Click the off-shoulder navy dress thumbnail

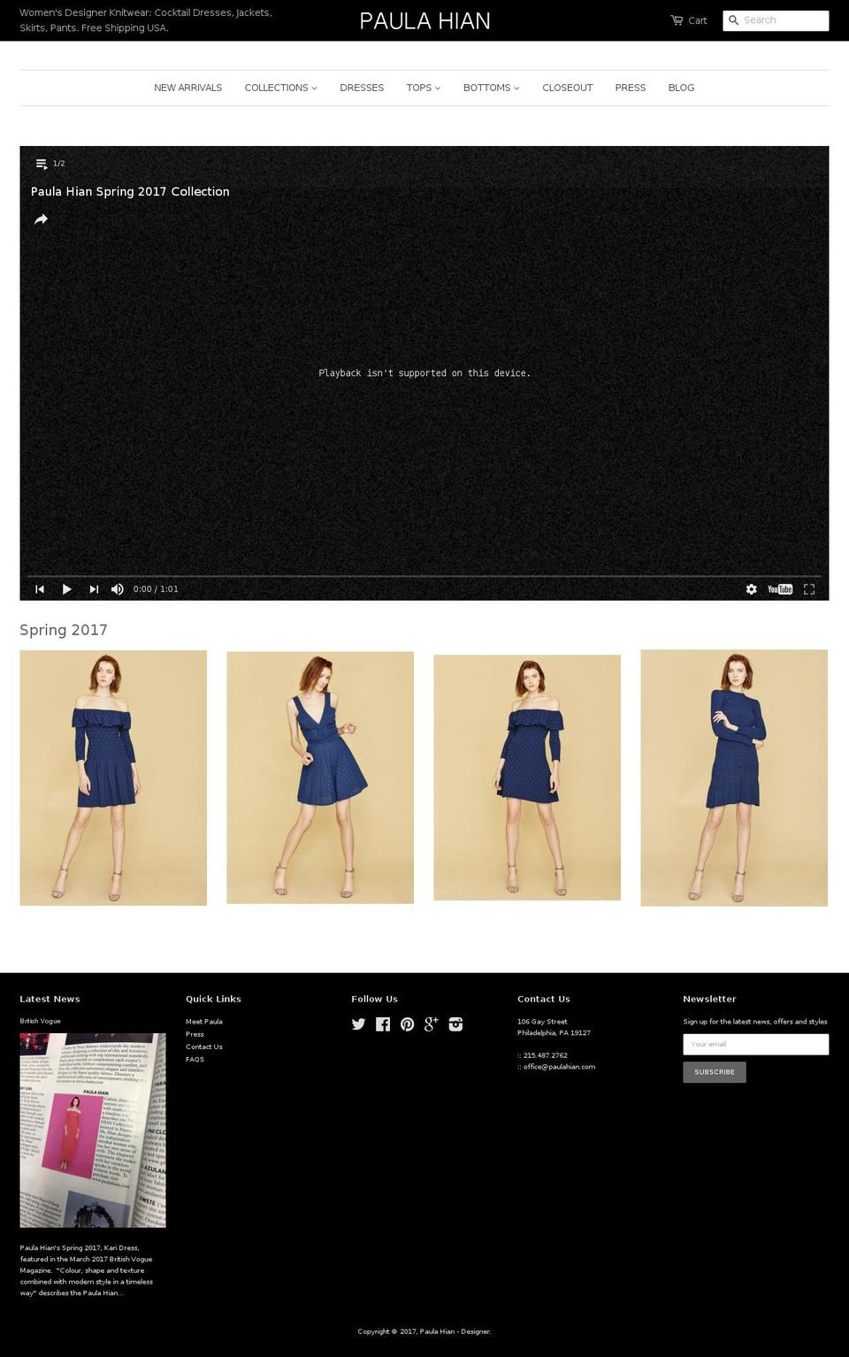[112, 777]
